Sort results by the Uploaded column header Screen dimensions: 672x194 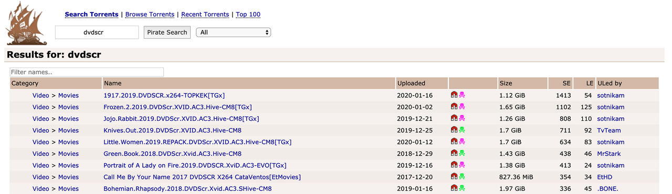click(x=411, y=83)
